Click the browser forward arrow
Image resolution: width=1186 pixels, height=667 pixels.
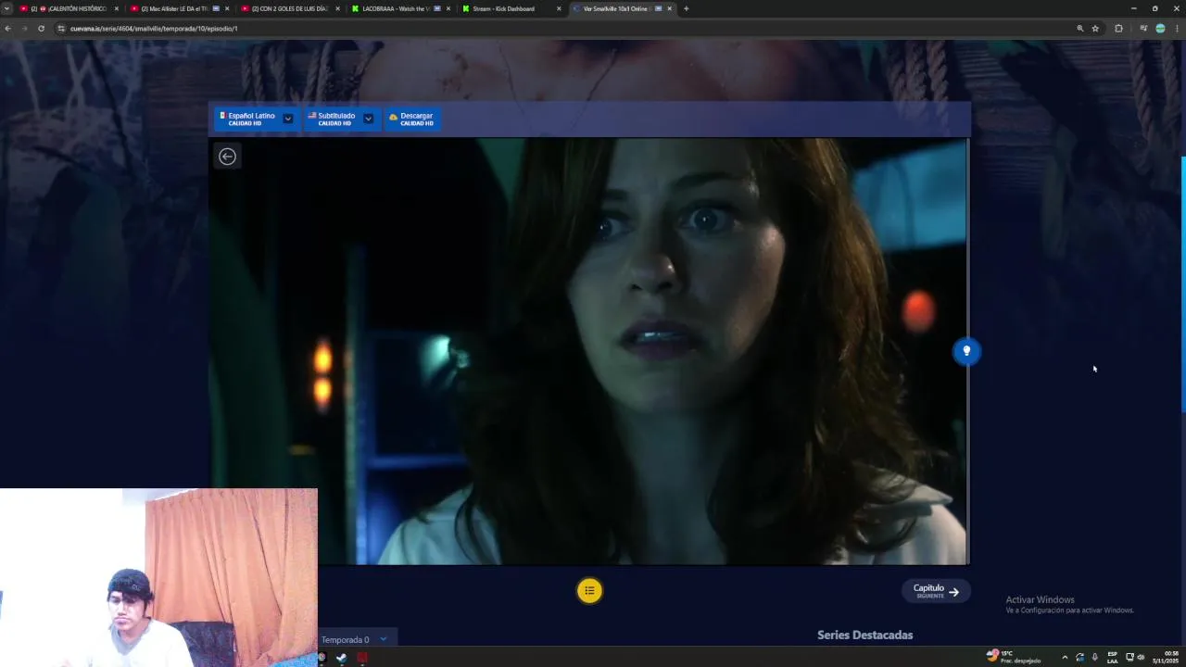pos(24,29)
